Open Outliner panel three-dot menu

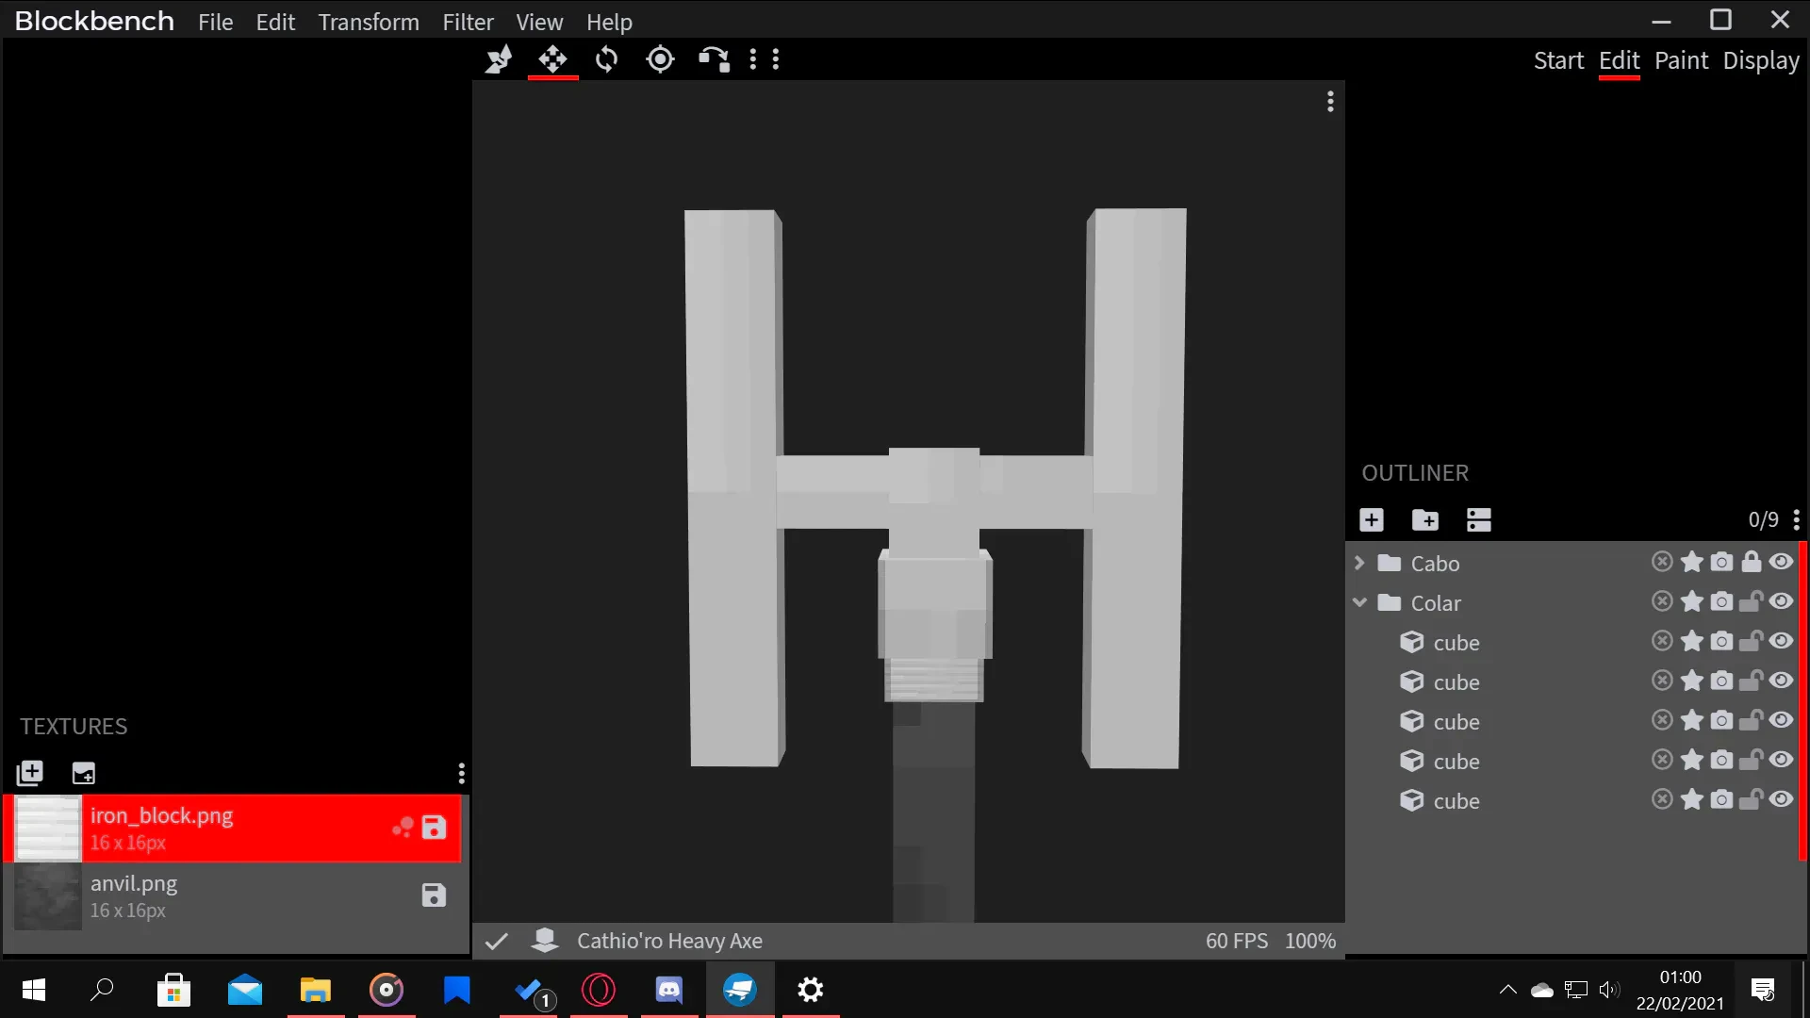[x=1797, y=519]
